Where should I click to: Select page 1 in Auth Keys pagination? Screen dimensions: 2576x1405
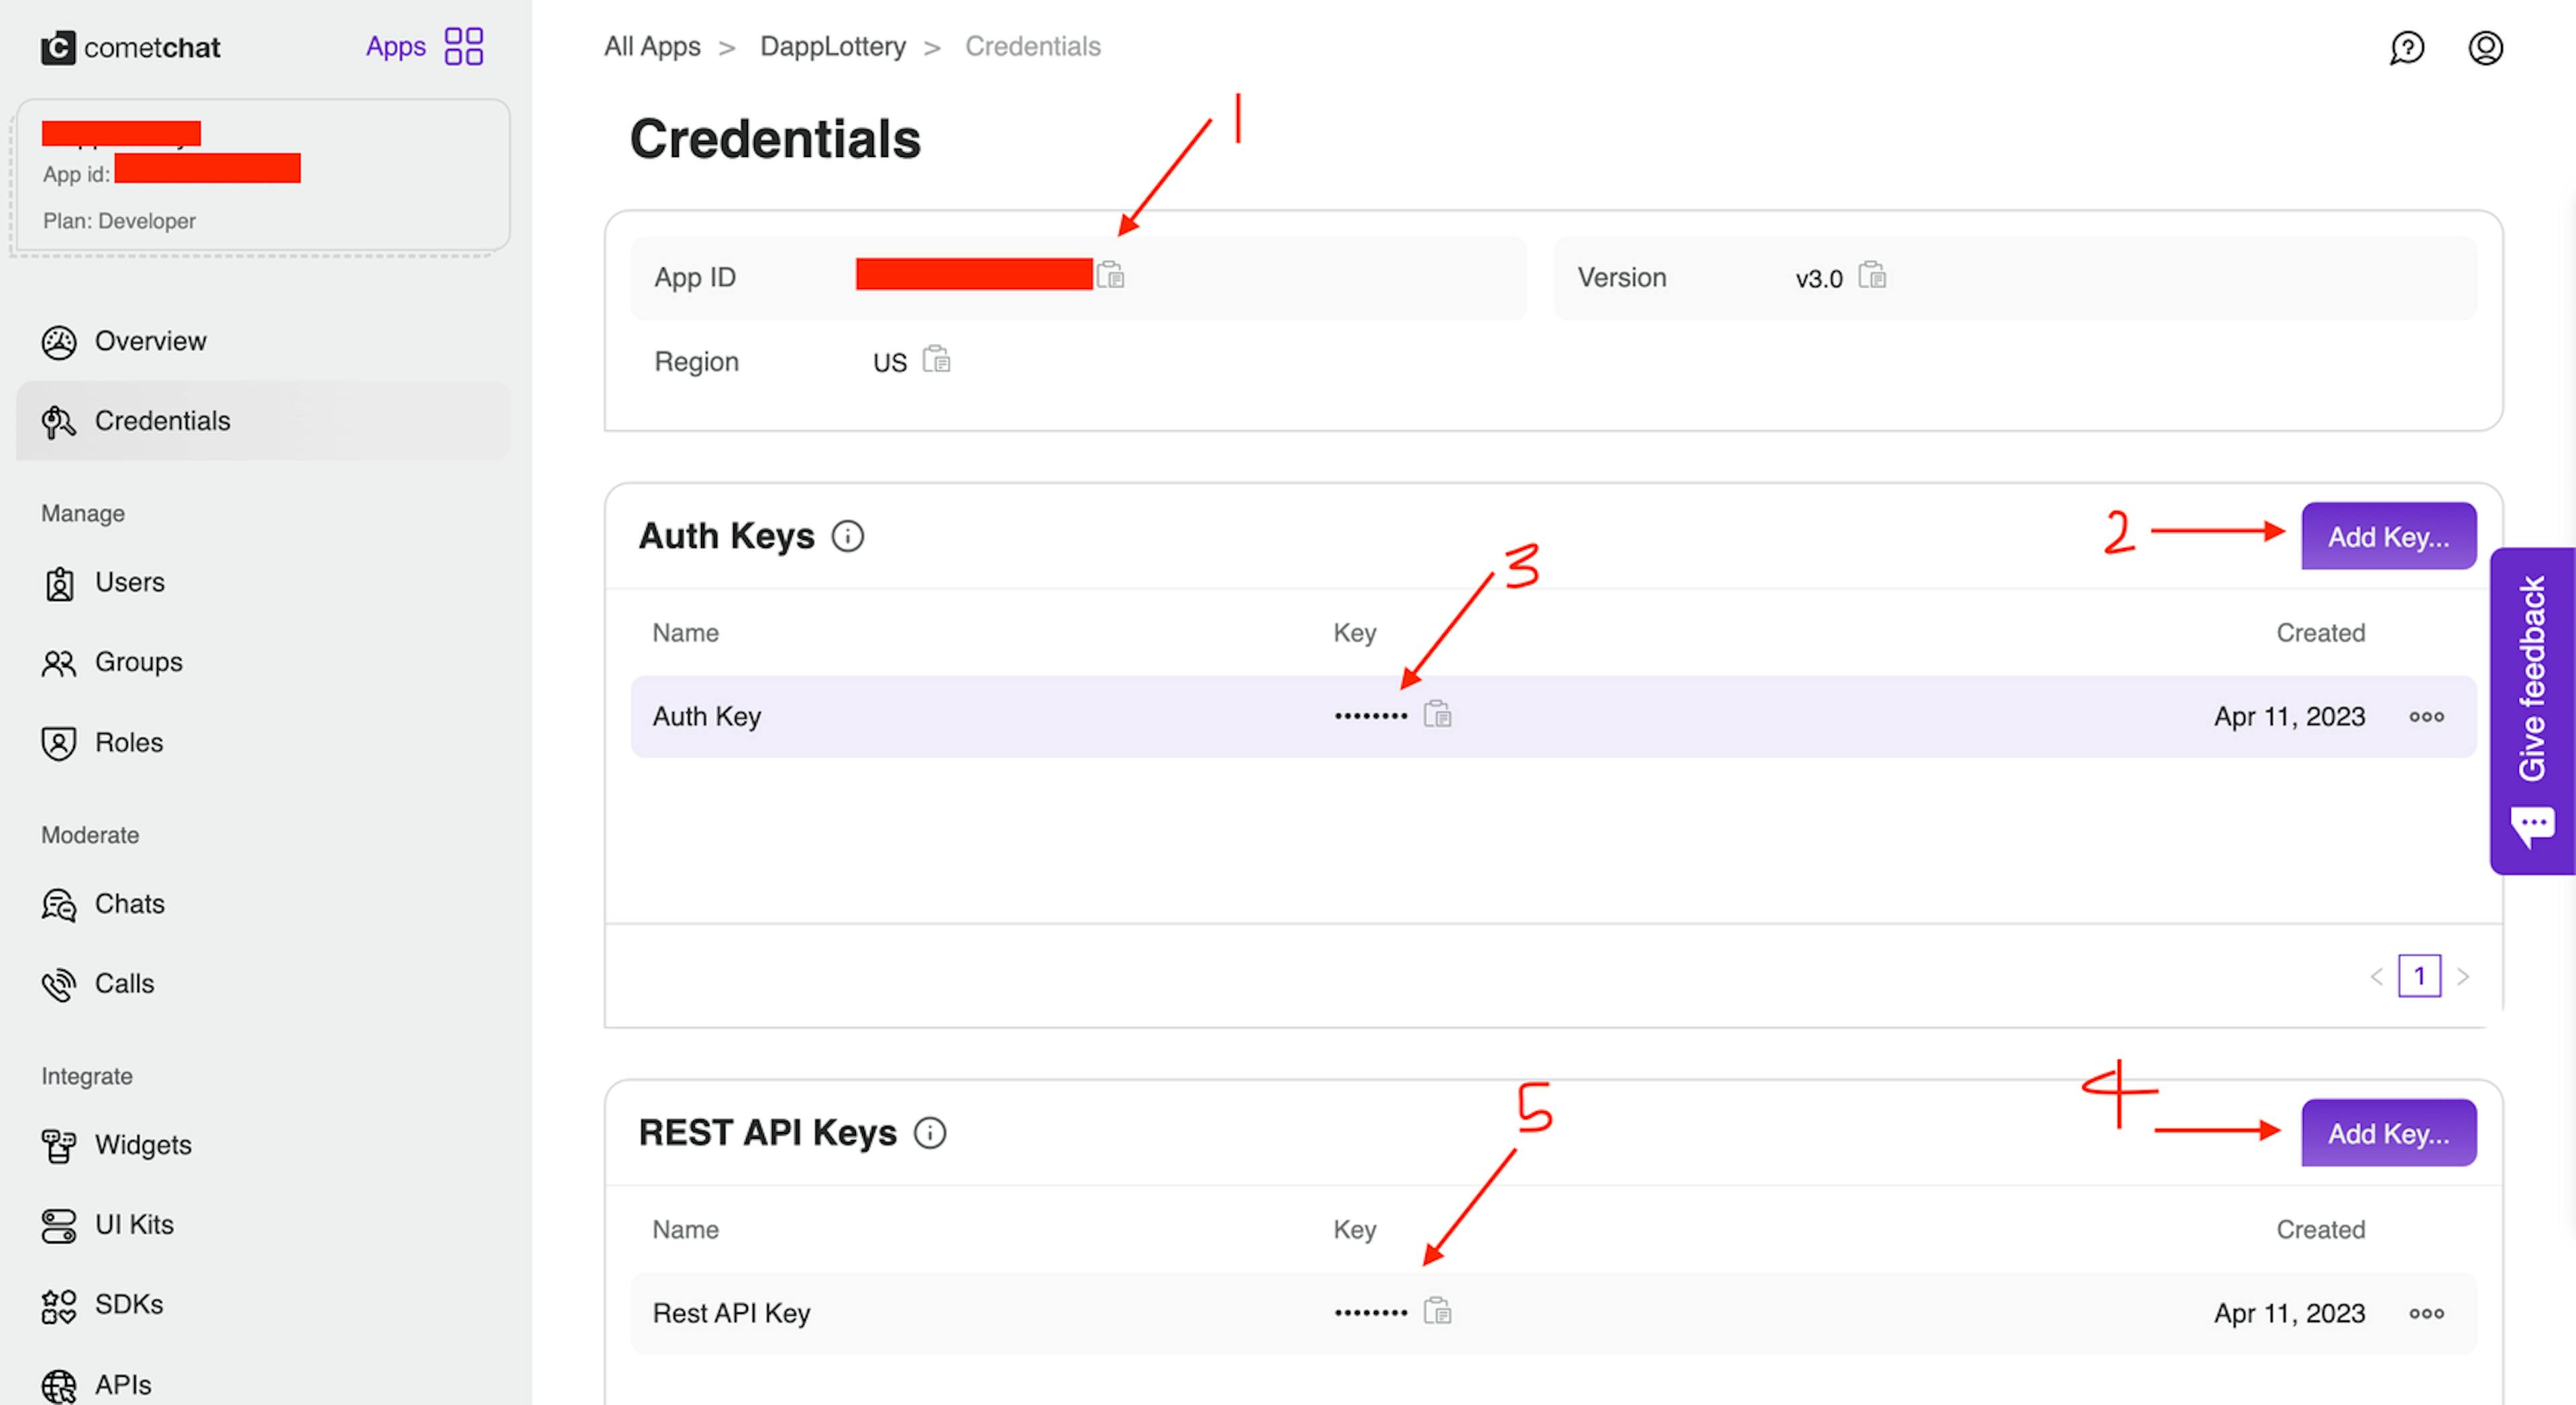2420,976
